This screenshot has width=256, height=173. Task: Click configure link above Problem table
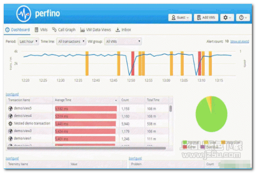(135, 158)
